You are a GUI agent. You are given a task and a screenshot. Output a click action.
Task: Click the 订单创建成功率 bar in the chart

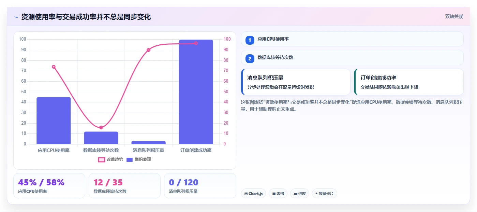(196, 92)
